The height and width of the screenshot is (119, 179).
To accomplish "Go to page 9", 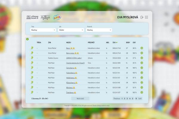I will pyautogui.click(x=136, y=98).
